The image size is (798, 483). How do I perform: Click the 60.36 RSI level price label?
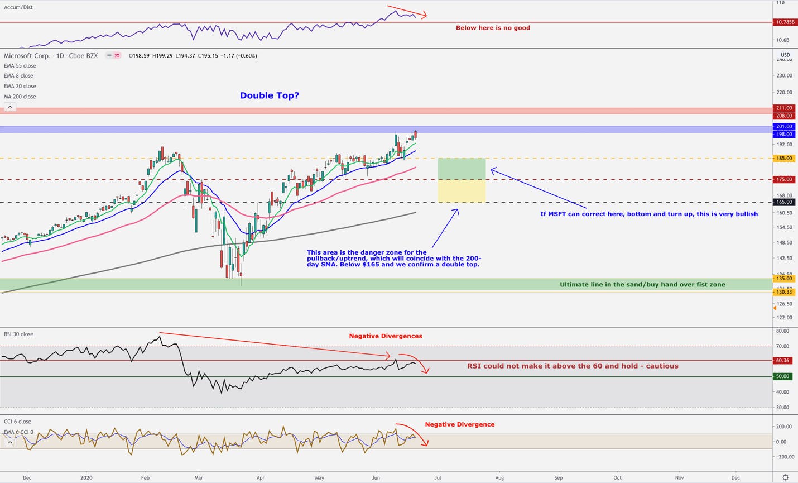783,361
